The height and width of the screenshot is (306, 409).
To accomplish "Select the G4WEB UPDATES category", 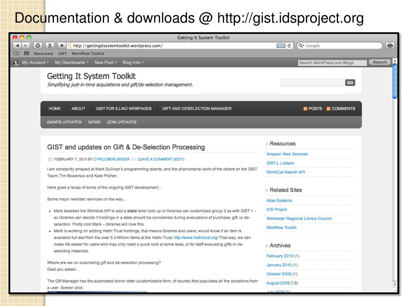I will tap(64, 122).
